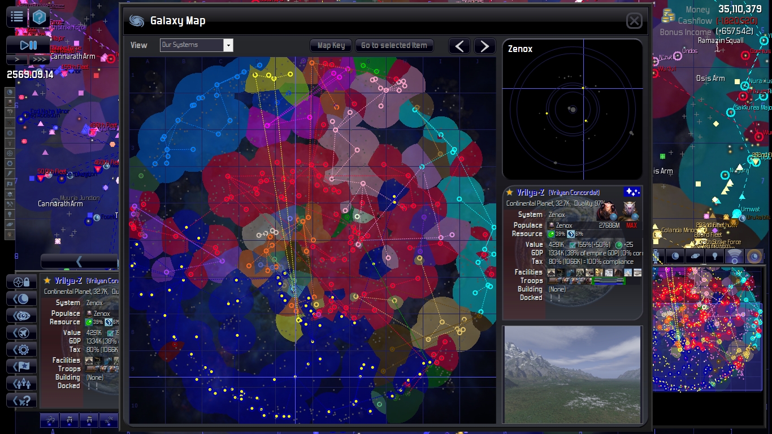
Task: Toggle the orange-highlighted moon button above the minimap
Action: tap(754, 257)
